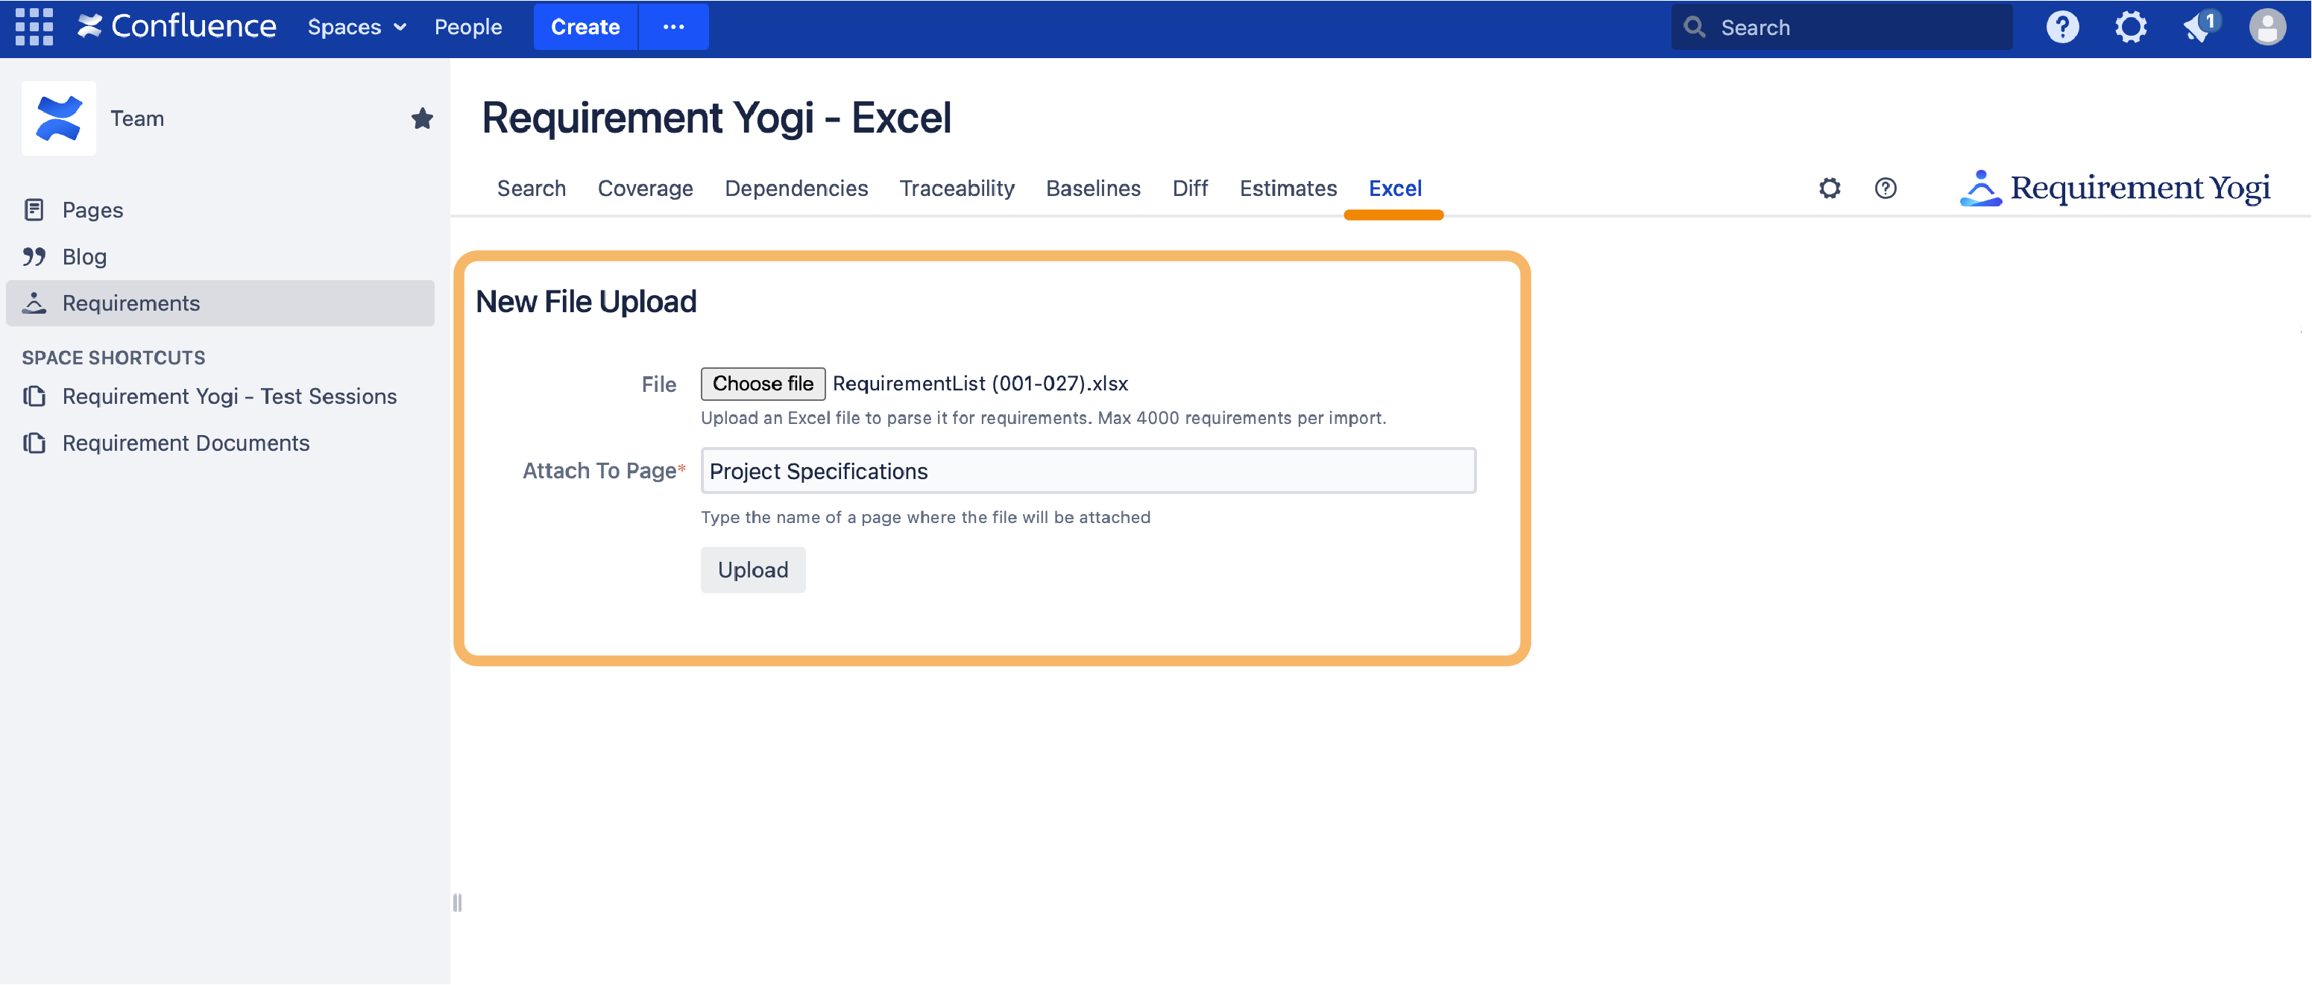
Task: Open Requirement Yogi help
Action: pos(1885,189)
